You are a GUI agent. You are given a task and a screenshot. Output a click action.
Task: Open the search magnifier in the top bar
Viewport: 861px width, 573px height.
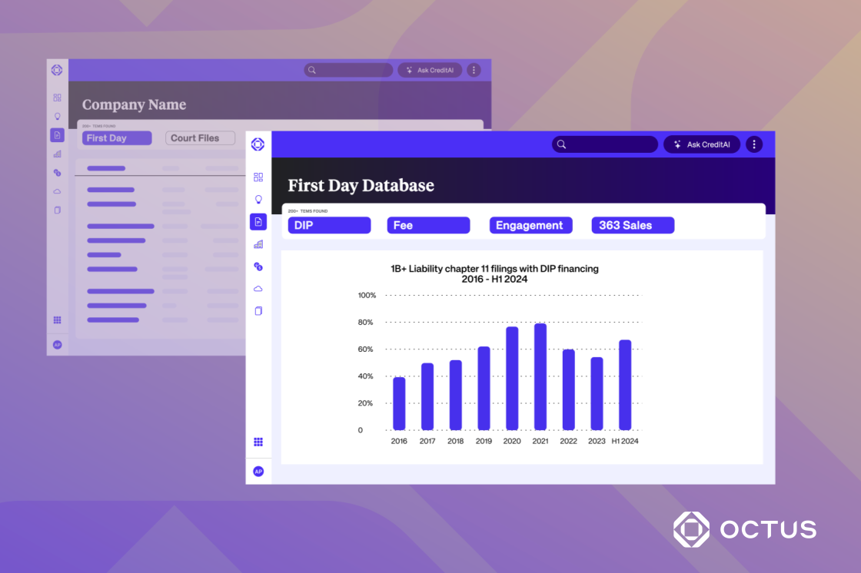[561, 144]
